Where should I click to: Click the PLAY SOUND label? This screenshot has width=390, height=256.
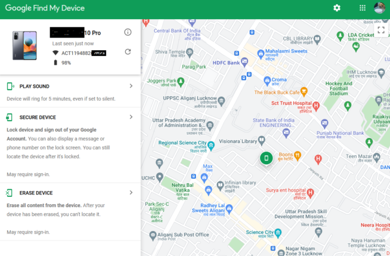click(x=35, y=87)
